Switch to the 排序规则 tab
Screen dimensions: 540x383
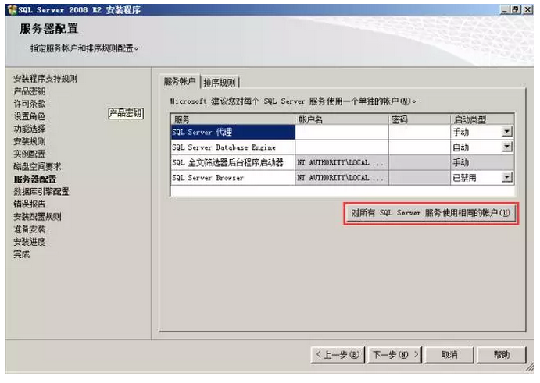coord(220,83)
